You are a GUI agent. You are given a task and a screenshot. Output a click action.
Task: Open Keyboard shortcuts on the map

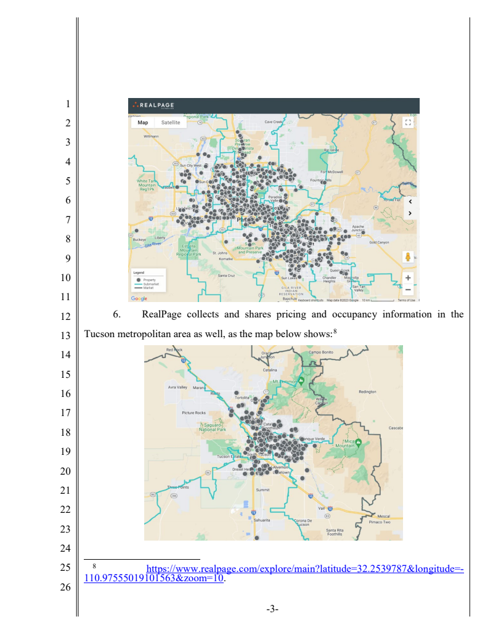[311, 300]
